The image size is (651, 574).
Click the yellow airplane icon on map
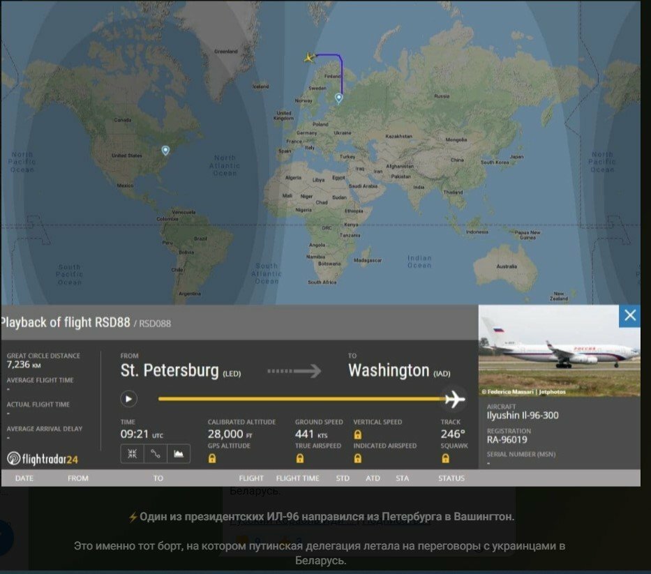[x=309, y=57]
